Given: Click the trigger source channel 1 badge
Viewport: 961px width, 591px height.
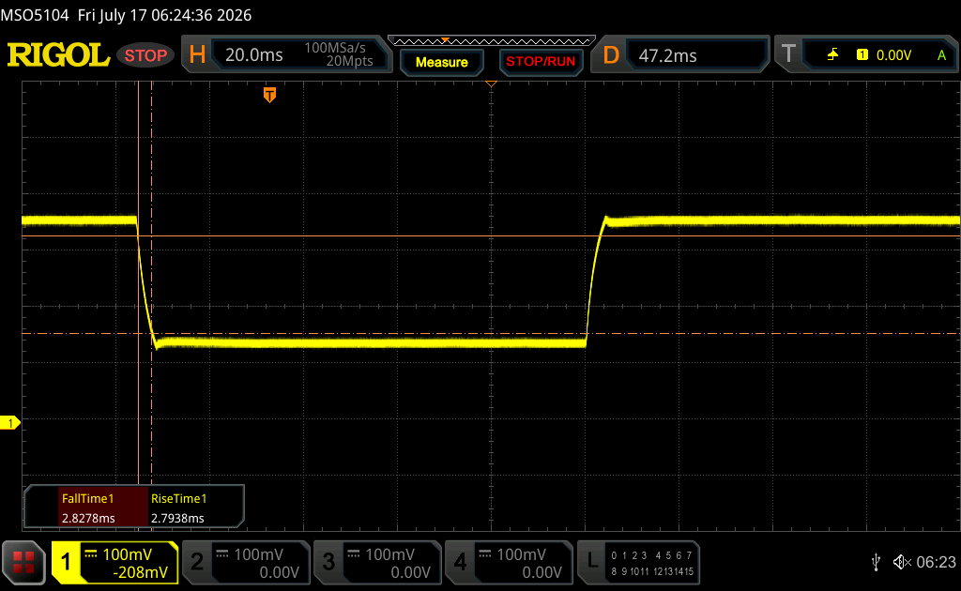Looking at the screenshot, I should pyautogui.click(x=862, y=55).
